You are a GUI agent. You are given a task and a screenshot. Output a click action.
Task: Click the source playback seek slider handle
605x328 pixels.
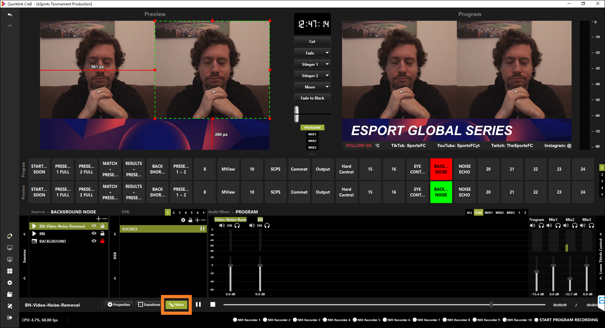pos(491,304)
